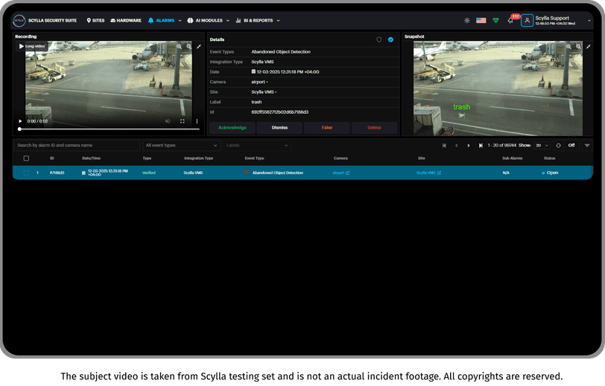Expand the Show 20 rows dropdown
The image size is (605, 386).
pos(542,145)
